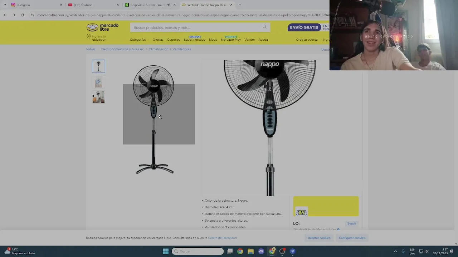This screenshot has height=257, width=458.
Task: Click the main fan product image
Action: point(154,120)
